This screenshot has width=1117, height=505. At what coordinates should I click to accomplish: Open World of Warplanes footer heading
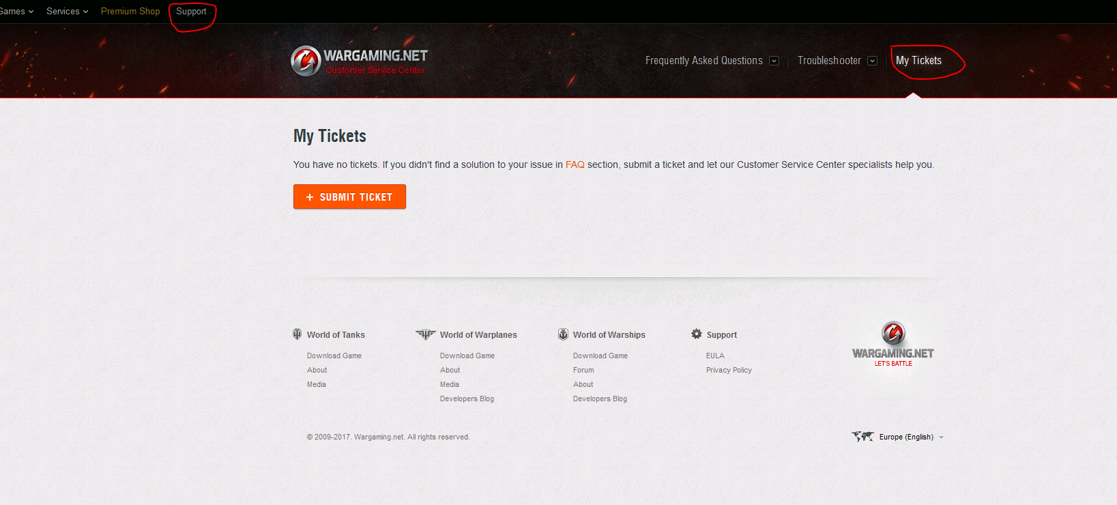(478, 335)
